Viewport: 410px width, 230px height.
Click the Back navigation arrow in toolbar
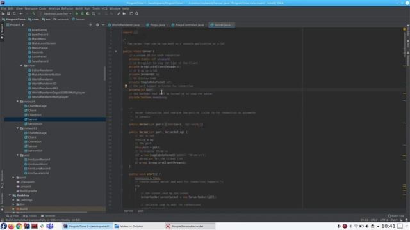point(21,13)
